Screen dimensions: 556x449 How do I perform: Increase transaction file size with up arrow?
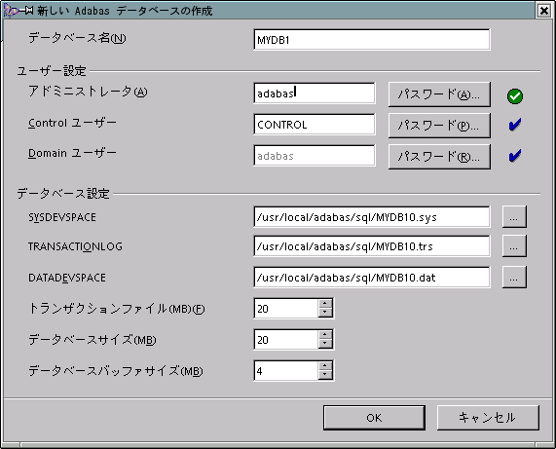click(x=325, y=304)
